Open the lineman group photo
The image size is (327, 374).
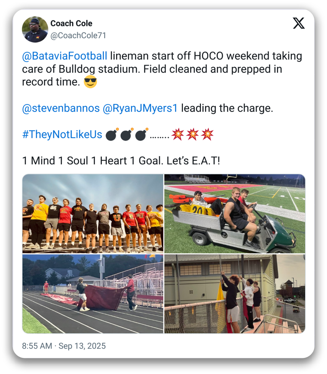point(93,213)
